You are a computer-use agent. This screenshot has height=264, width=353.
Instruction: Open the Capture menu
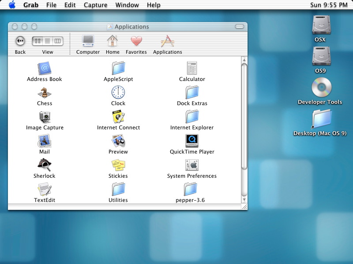[x=95, y=5]
